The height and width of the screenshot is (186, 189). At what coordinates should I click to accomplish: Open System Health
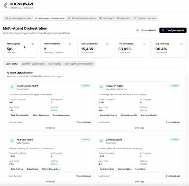click(x=146, y=30)
